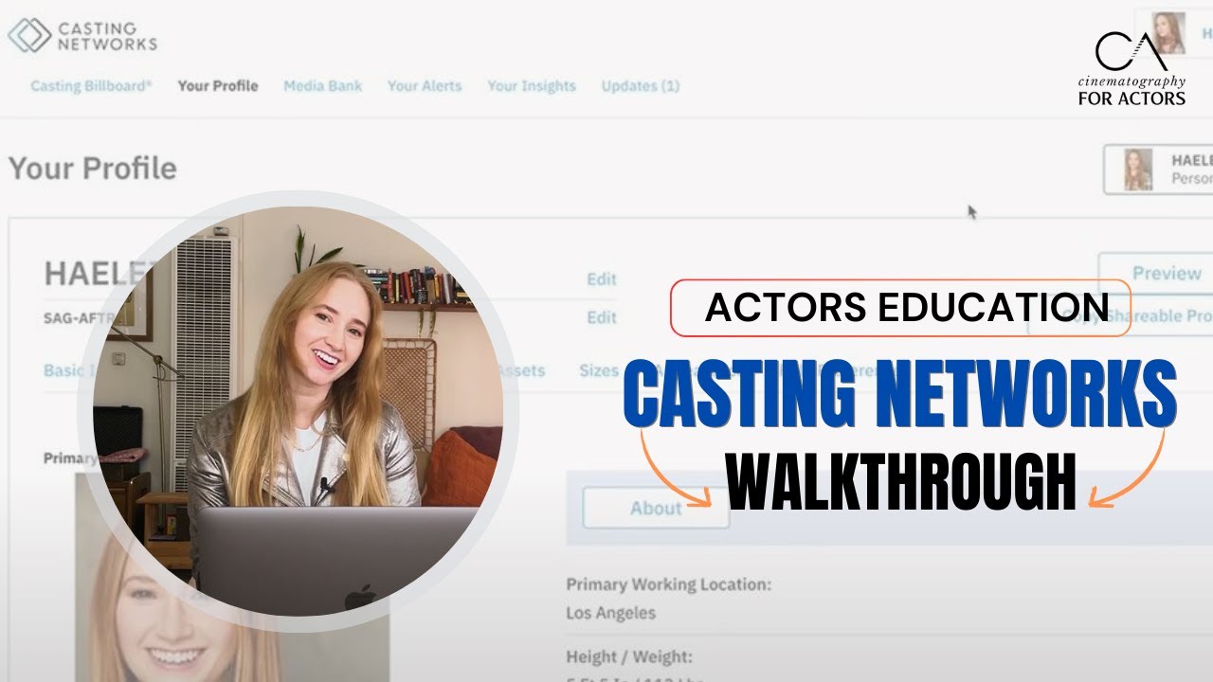Open the Assets profile section tab
The height and width of the screenshot is (682, 1213).
tap(521, 370)
